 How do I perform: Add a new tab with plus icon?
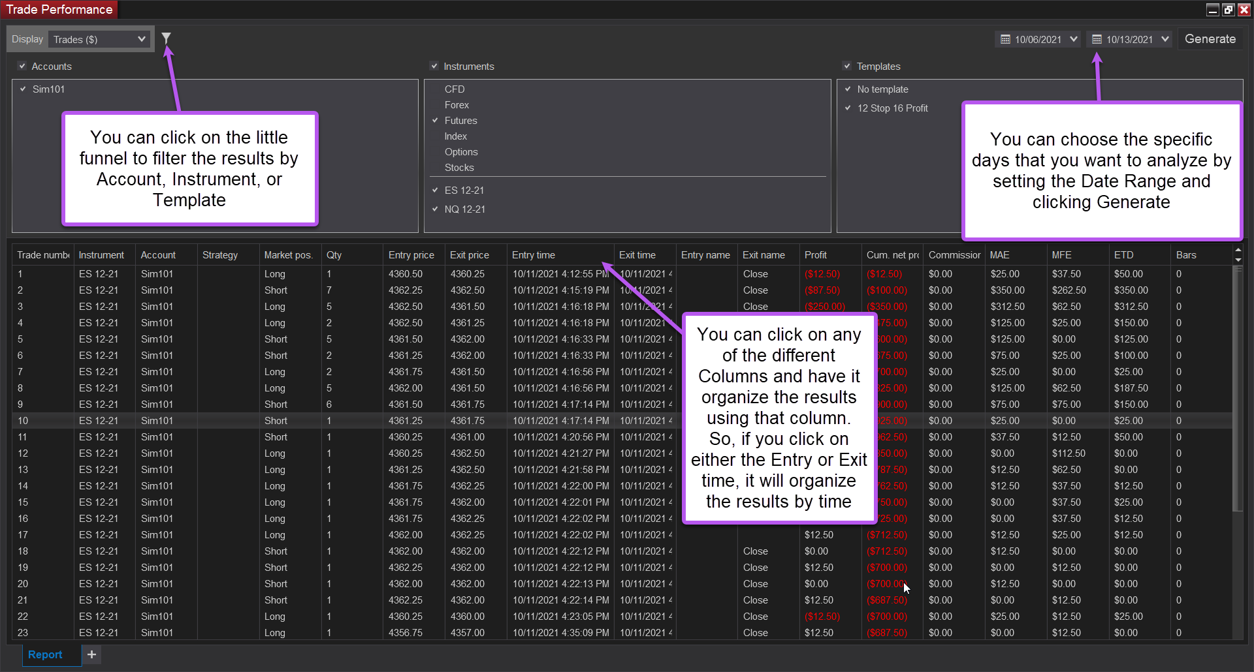[x=92, y=654]
